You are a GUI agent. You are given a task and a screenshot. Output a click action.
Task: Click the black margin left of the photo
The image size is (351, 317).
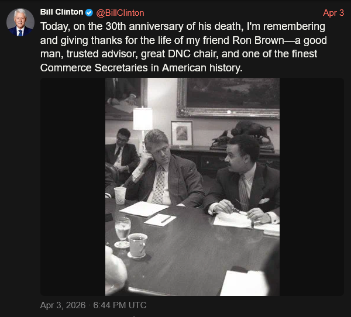click(73, 186)
